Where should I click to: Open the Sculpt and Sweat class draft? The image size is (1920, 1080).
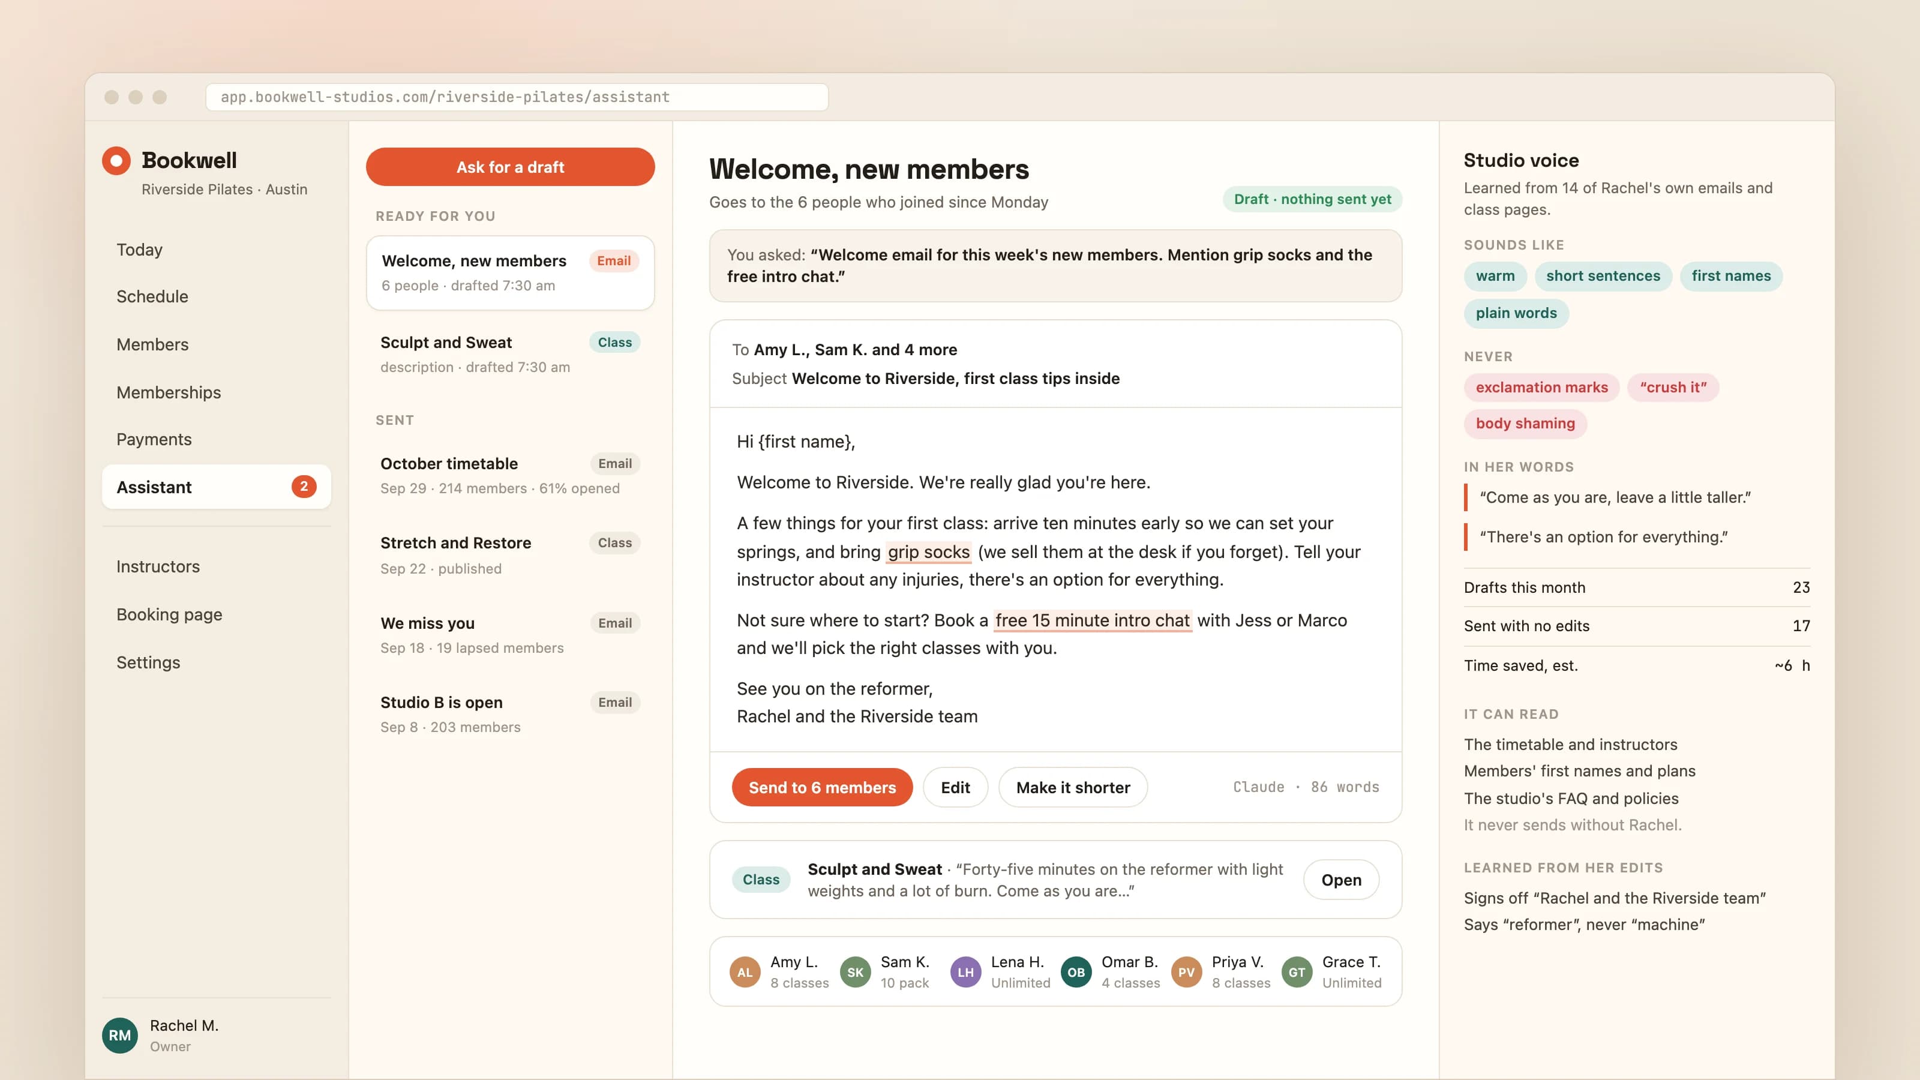pyautogui.click(x=1341, y=880)
